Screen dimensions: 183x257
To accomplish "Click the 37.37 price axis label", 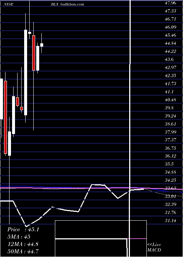I will point(171,140).
